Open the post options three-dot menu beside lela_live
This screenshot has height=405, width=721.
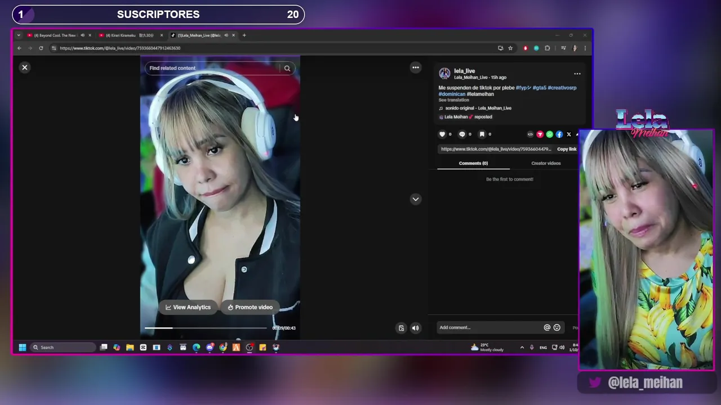point(577,74)
